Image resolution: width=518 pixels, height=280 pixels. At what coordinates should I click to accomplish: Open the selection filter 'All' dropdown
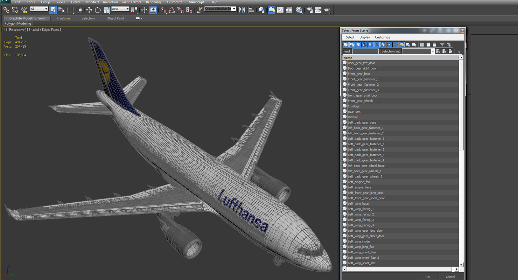(x=39, y=9)
